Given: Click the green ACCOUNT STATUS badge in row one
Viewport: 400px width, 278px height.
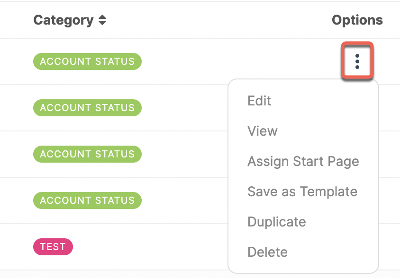Looking at the screenshot, I should (x=87, y=61).
